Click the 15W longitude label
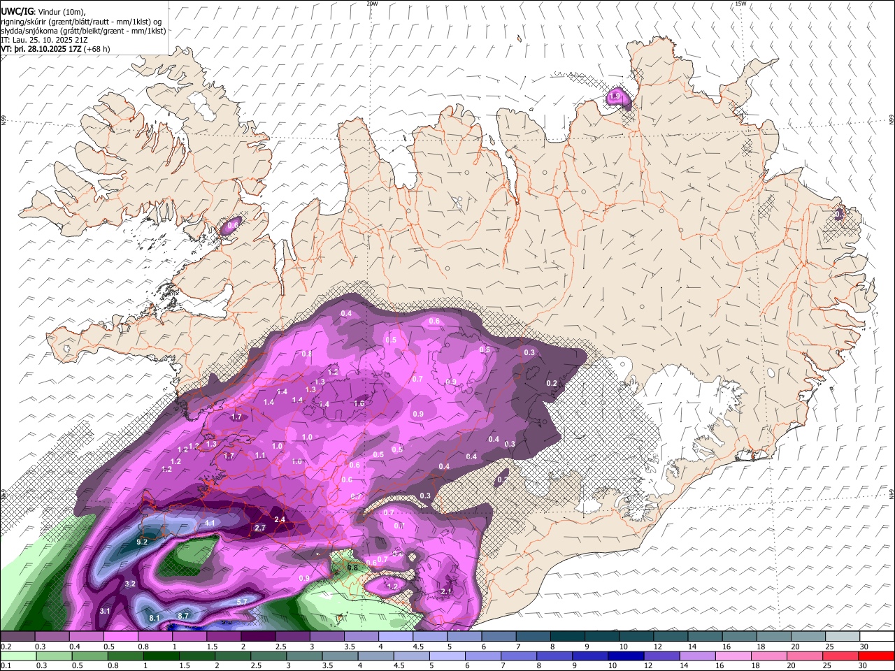This screenshot has width=895, height=671. pyautogui.click(x=740, y=3)
